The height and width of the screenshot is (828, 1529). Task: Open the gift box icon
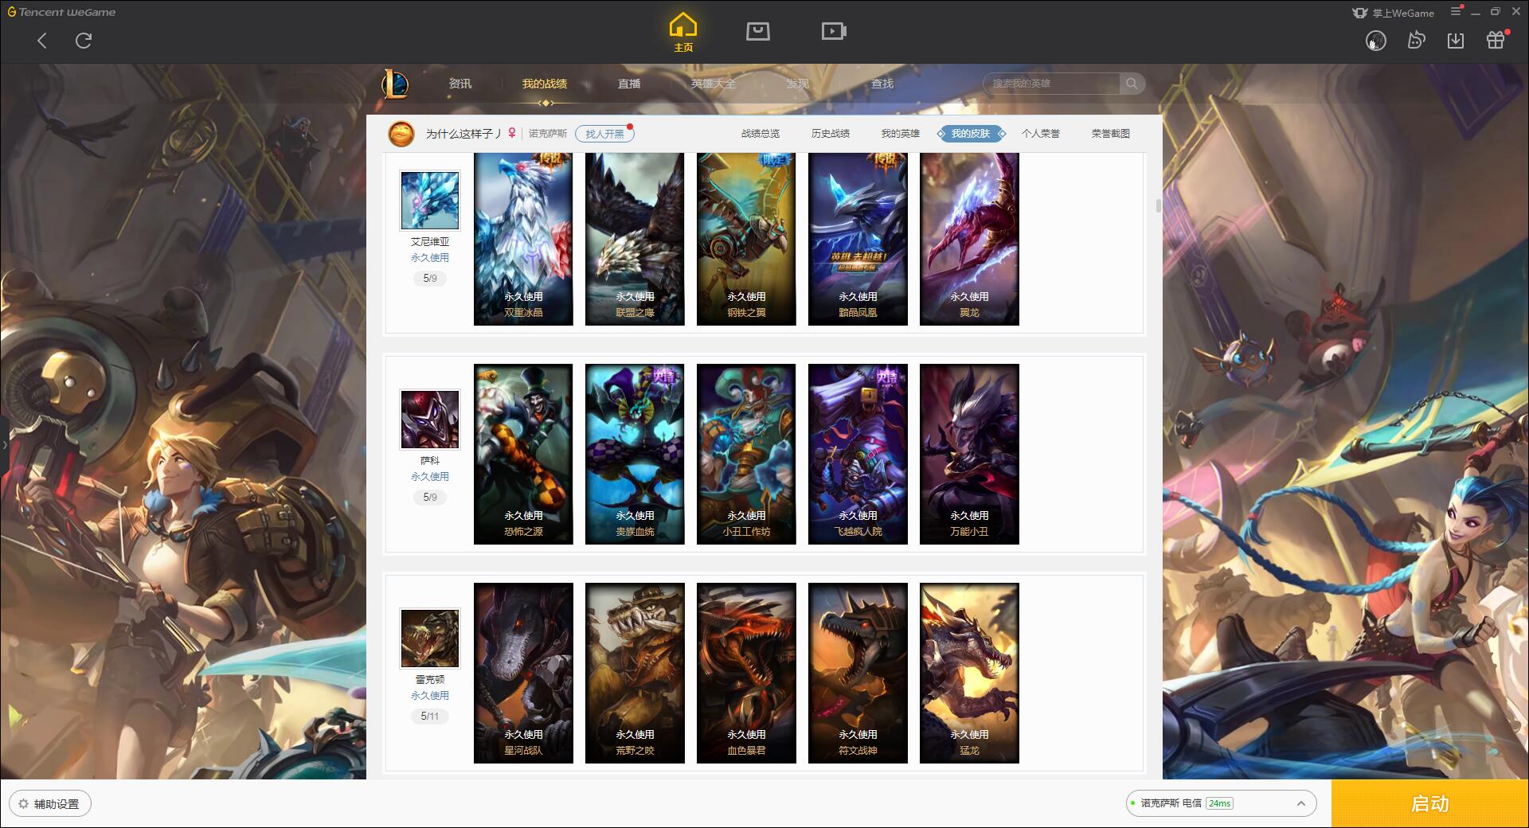[x=1496, y=41]
